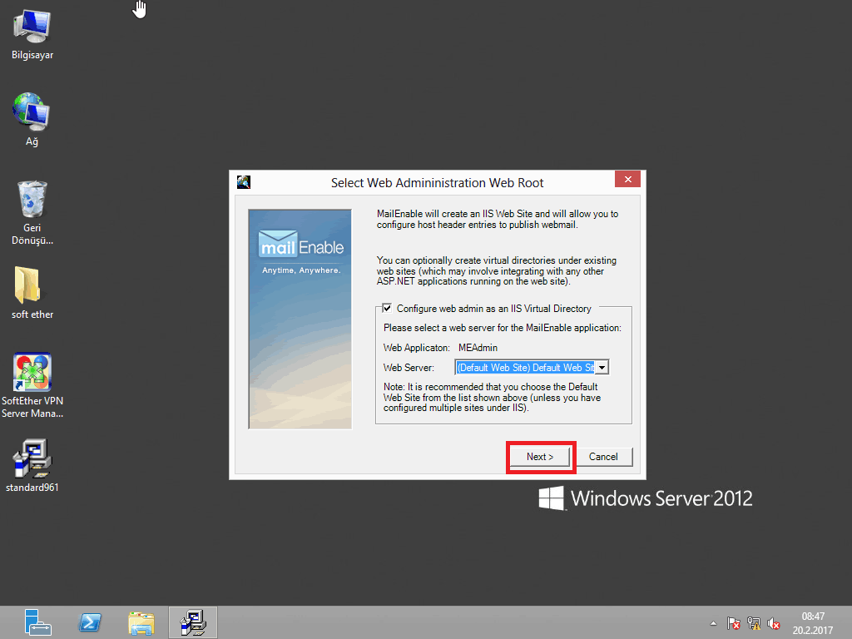The image size is (852, 639).
Task: Open the network status tray icon
Action: coord(754,623)
